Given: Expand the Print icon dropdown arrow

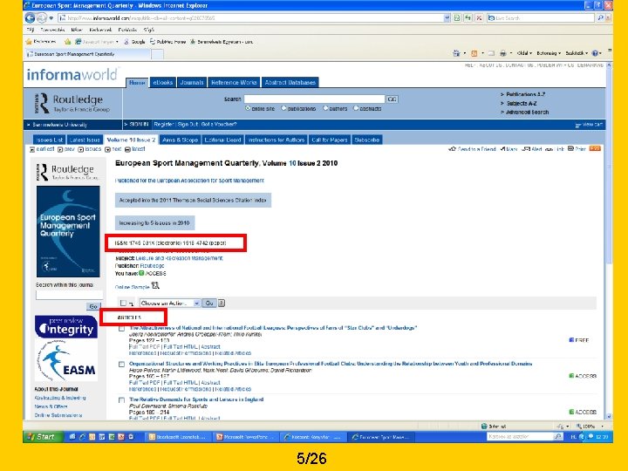Looking at the screenshot, I should click(510, 53).
